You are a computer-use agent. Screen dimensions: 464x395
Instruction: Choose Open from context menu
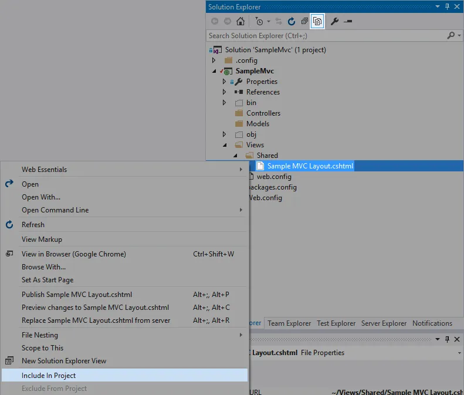[x=124, y=184]
